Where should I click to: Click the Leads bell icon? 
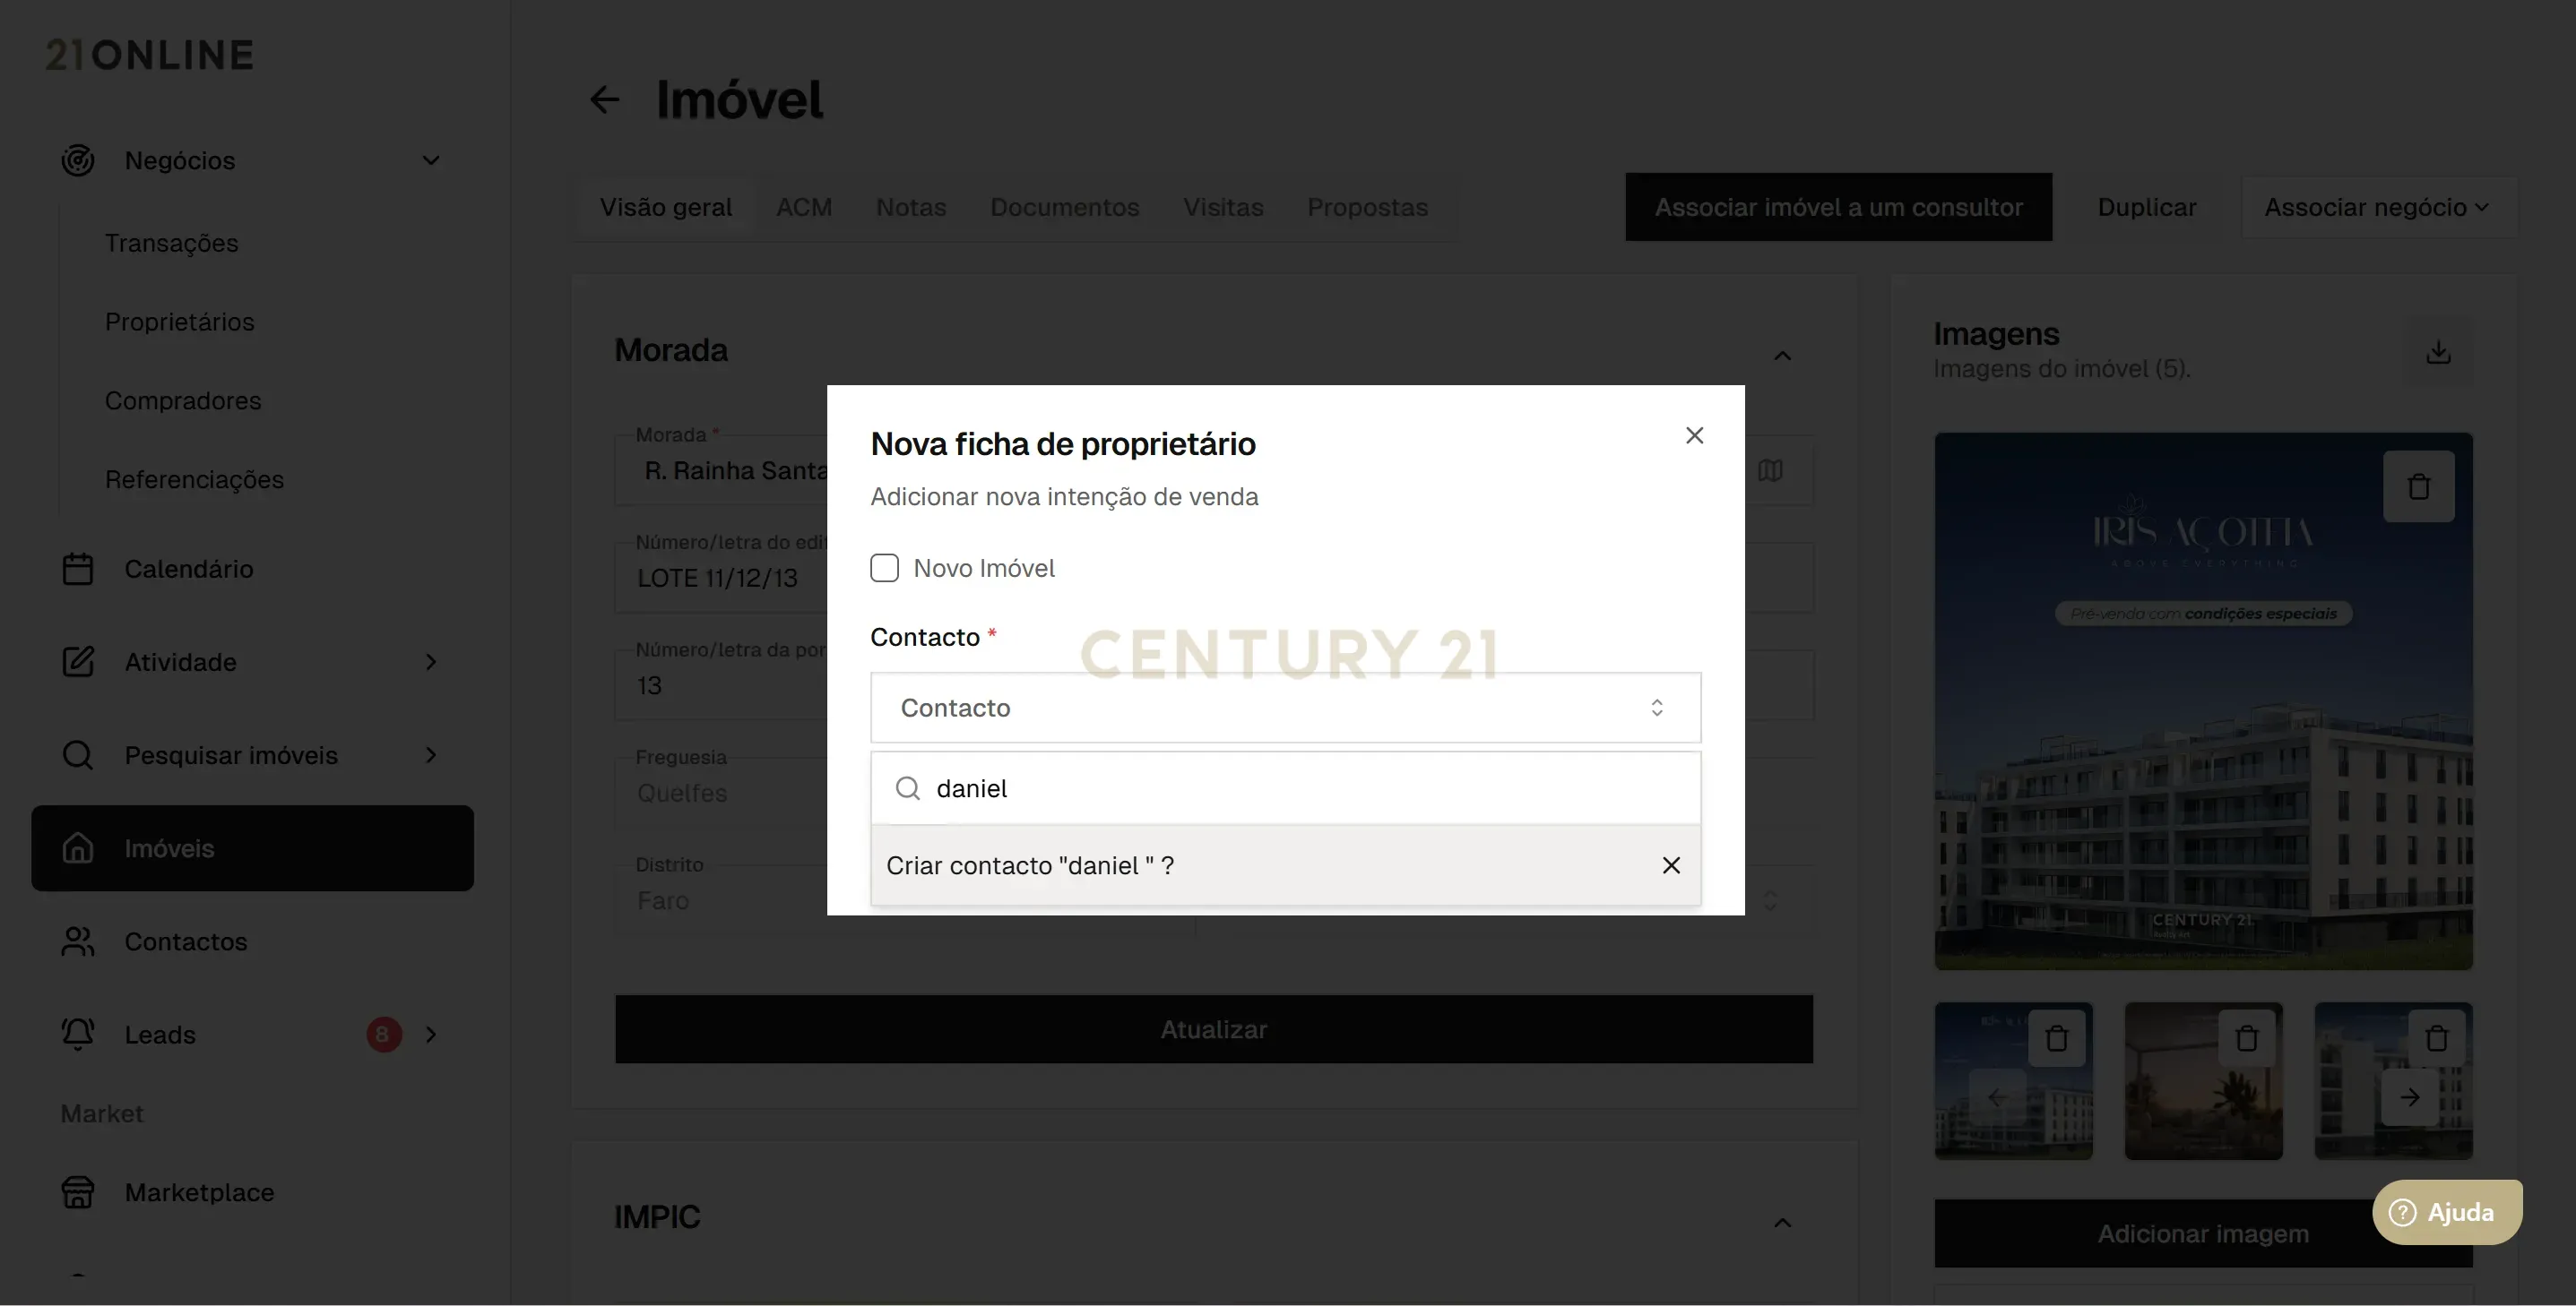[78, 1035]
